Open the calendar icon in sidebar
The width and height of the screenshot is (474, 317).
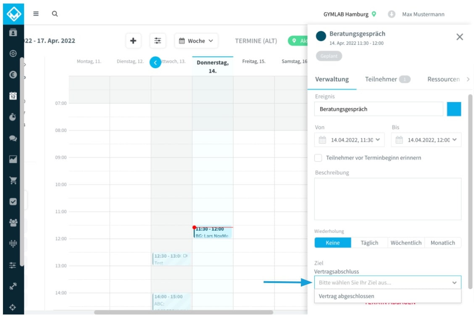pyautogui.click(x=13, y=96)
